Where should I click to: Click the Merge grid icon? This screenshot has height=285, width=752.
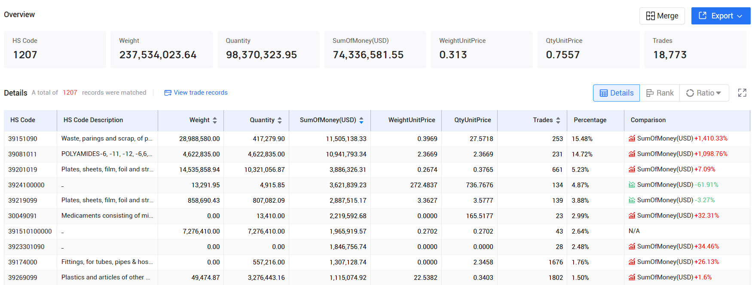651,16
